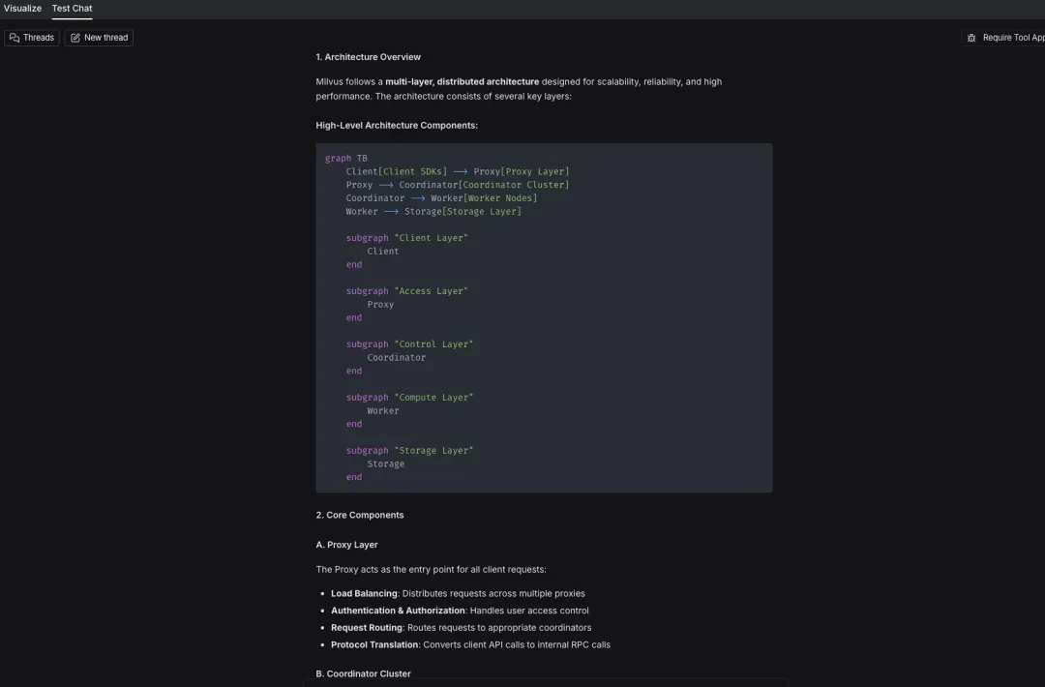Click the subgraph "Storage Layer" code line
This screenshot has width=1045, height=687.
click(x=409, y=451)
